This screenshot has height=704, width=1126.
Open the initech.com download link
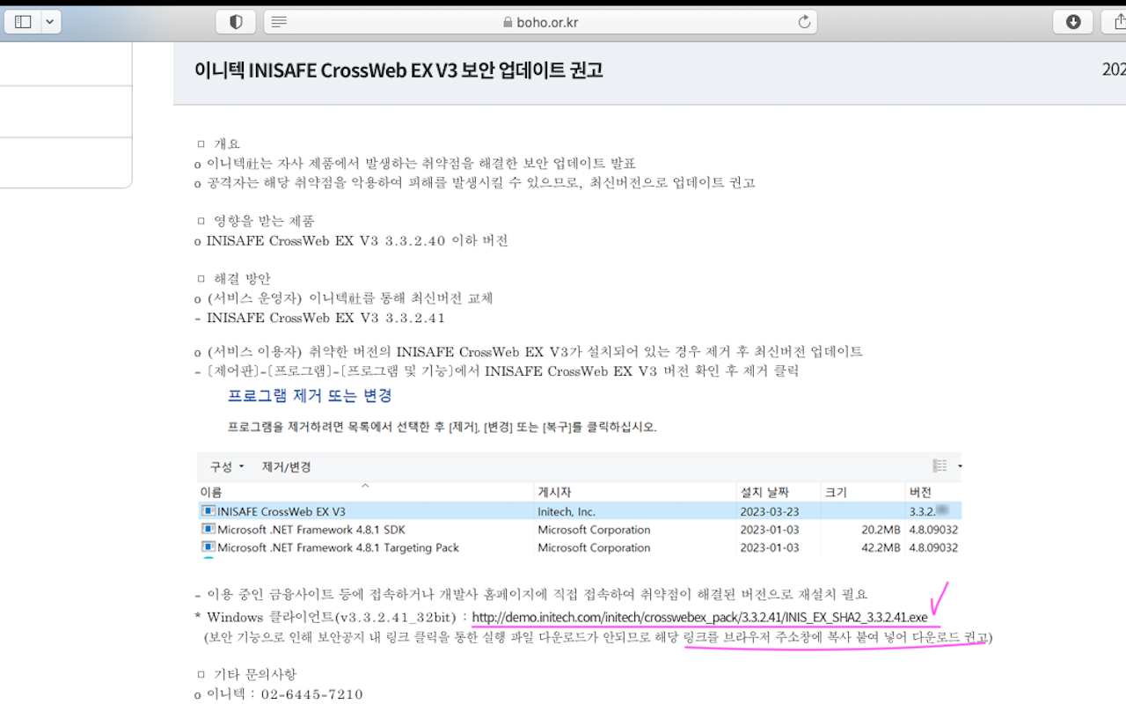[x=699, y=618]
